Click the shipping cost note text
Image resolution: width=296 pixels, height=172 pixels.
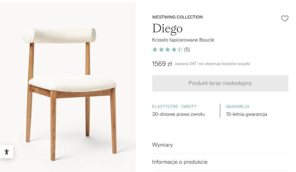(x=224, y=64)
